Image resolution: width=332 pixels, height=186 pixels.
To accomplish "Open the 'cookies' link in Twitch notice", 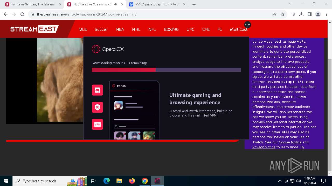I will click(272, 47).
